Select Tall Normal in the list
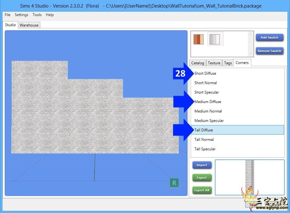 (237, 139)
